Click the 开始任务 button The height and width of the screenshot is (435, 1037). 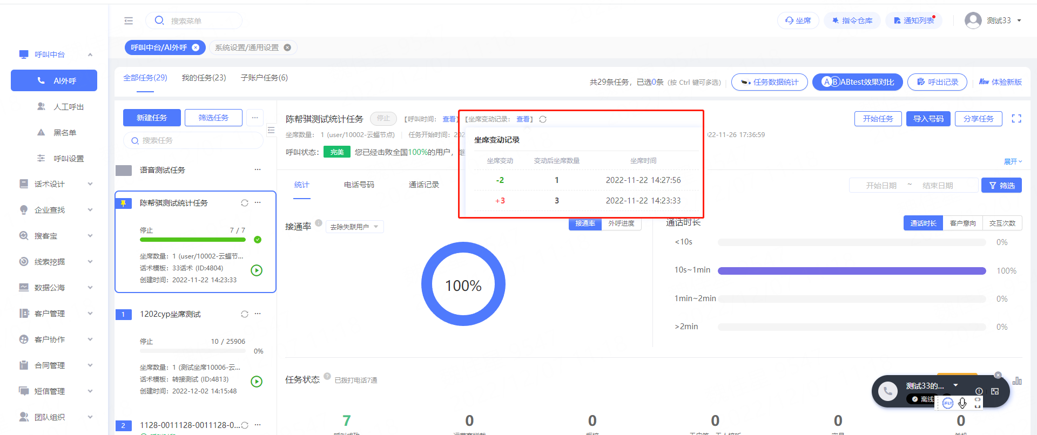[x=878, y=119]
